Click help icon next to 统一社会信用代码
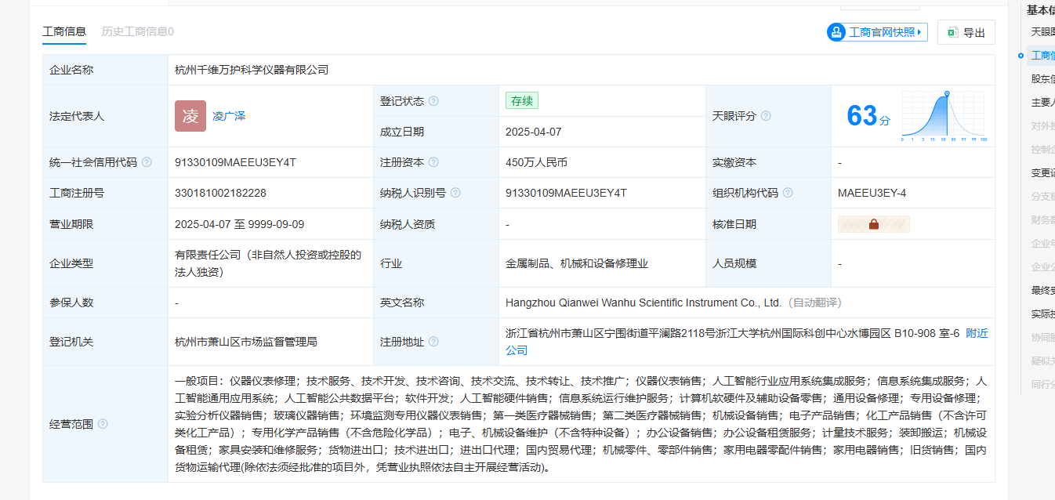1055x500 pixels. (x=147, y=162)
